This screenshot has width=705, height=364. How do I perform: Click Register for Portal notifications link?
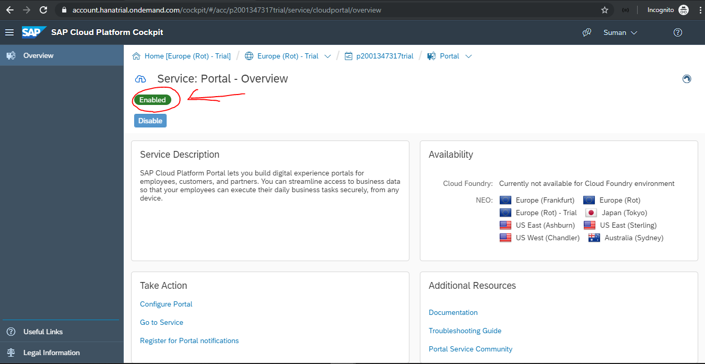tap(189, 340)
